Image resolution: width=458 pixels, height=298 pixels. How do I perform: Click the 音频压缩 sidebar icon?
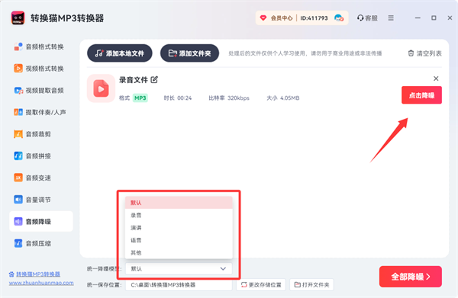18,243
